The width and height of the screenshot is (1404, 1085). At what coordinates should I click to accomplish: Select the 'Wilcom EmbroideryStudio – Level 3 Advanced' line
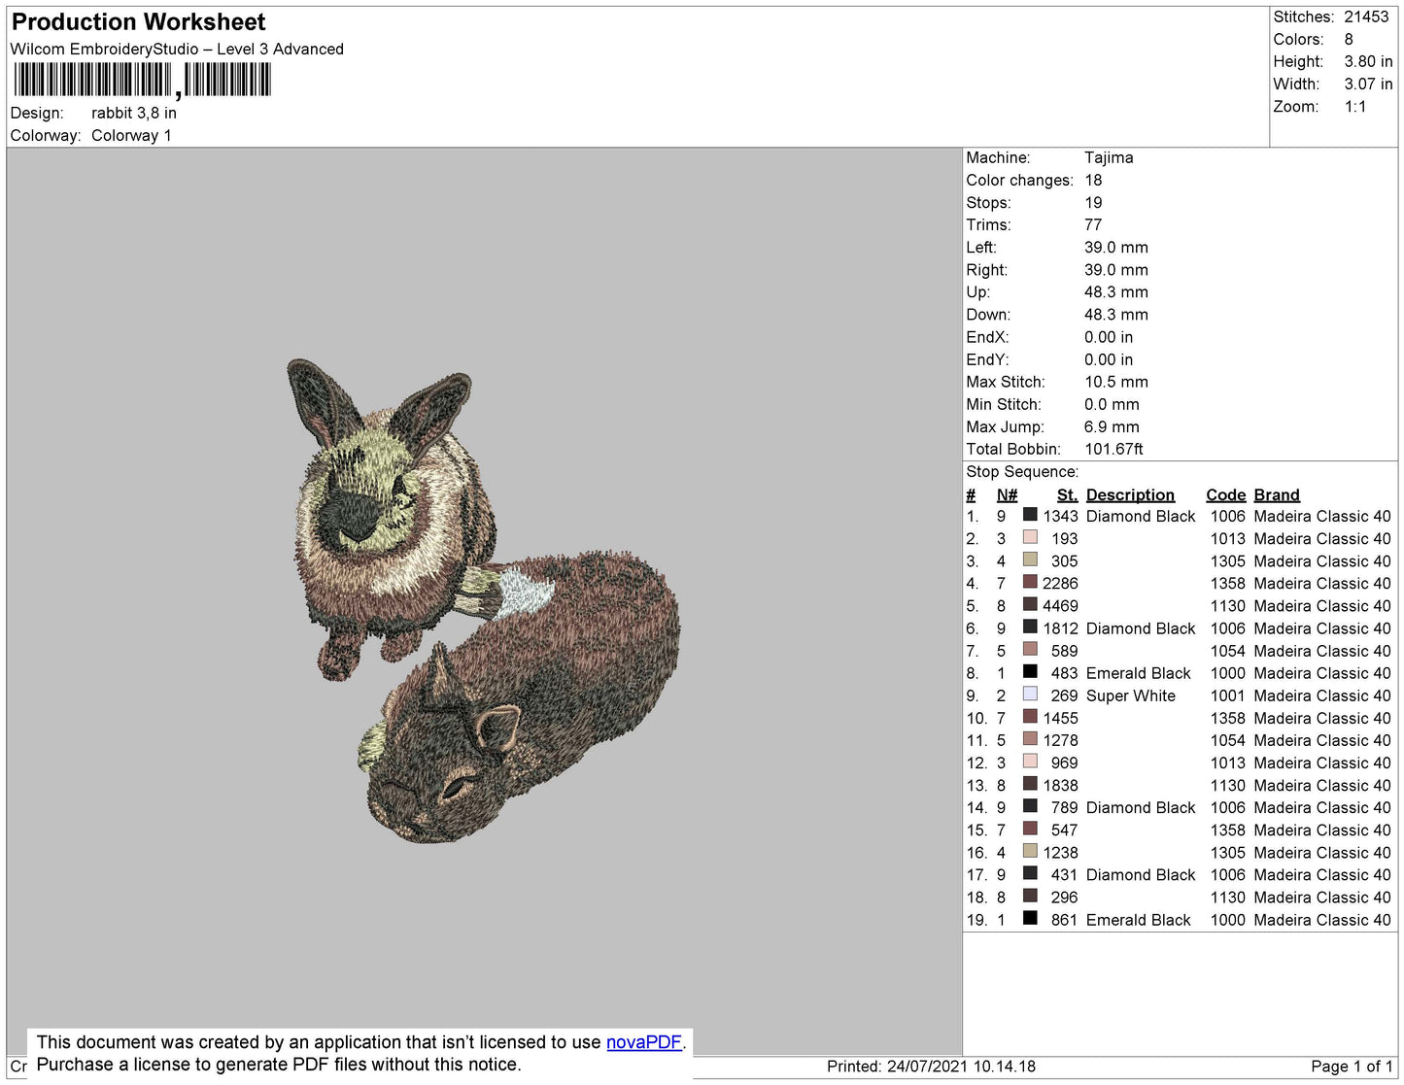coord(177,49)
